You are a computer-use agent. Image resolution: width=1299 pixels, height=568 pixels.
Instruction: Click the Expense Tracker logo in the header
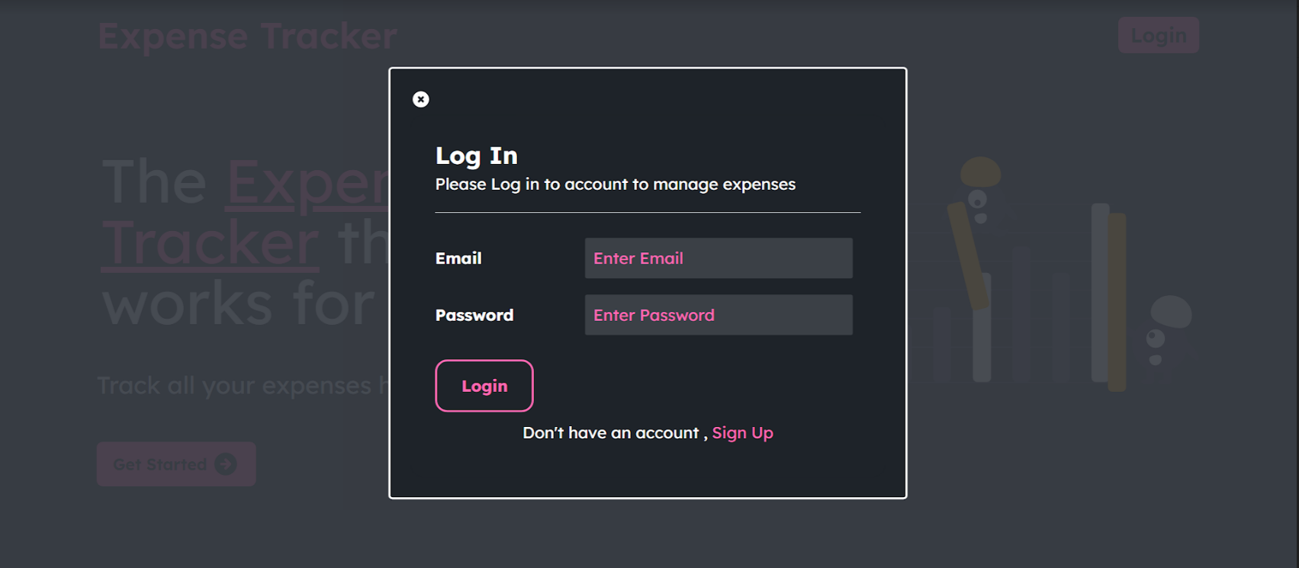[x=247, y=34]
